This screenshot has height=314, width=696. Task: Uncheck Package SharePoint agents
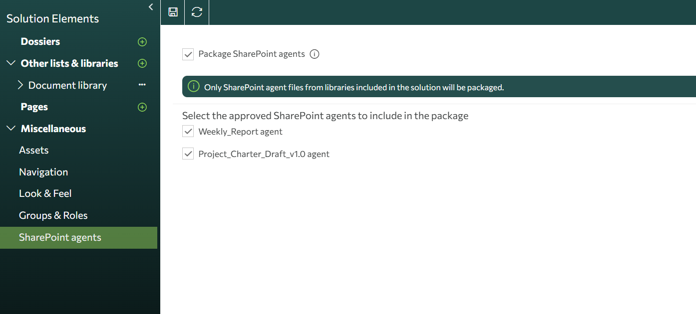[x=188, y=54]
